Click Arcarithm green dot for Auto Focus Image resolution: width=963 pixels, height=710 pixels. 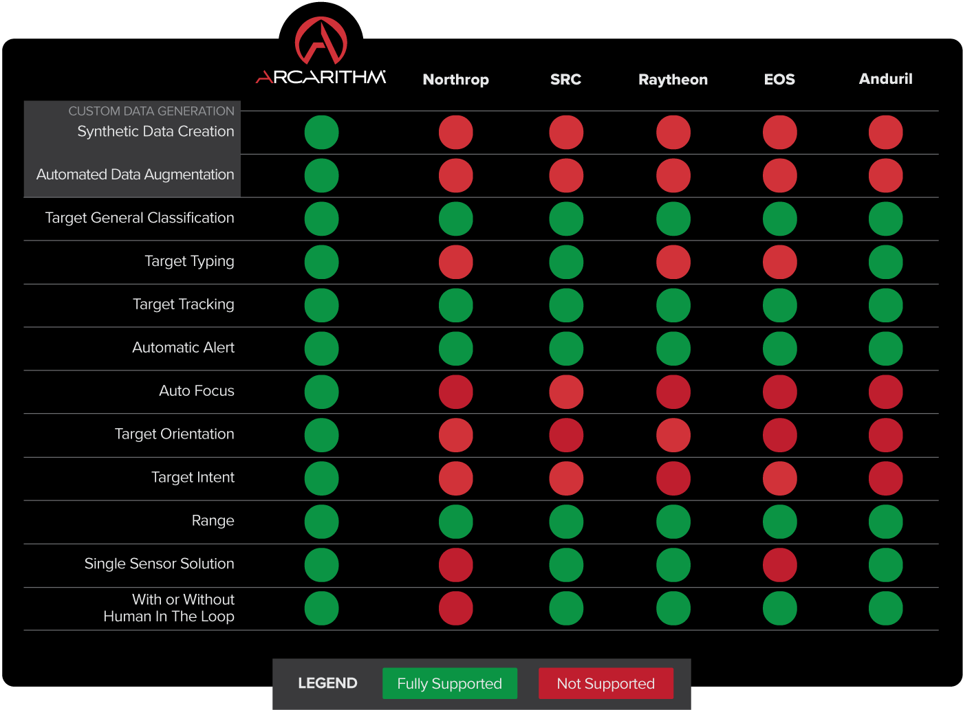coord(322,392)
